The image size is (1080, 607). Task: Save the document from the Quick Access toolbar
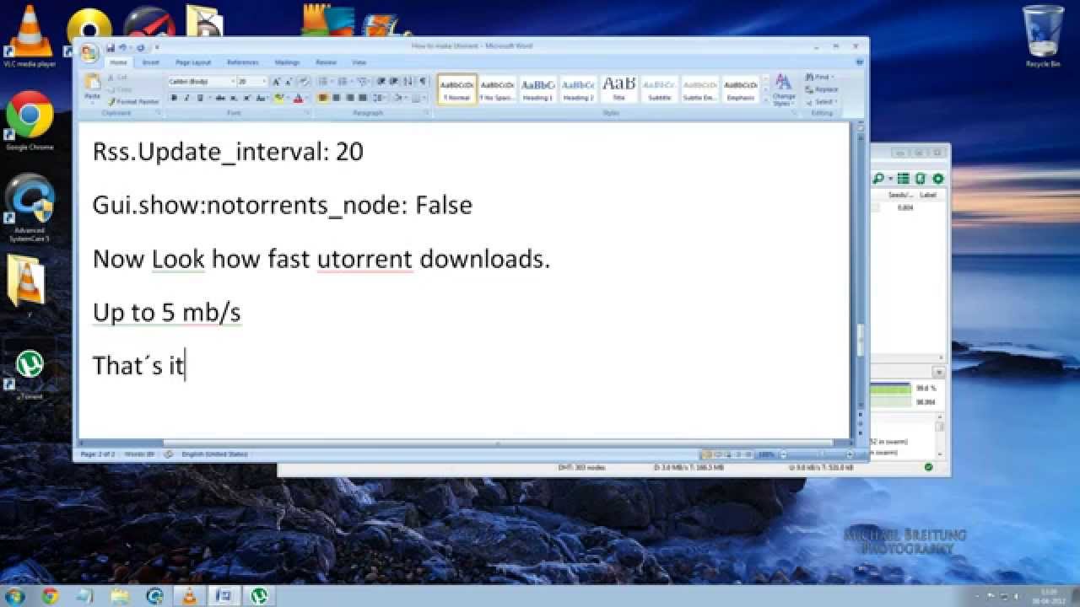point(111,48)
